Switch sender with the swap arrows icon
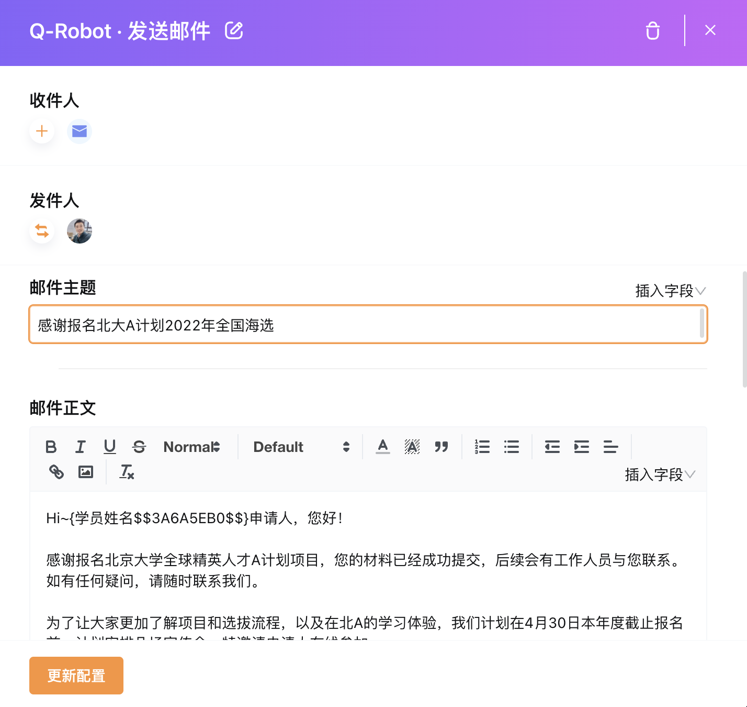Image resolution: width=747 pixels, height=707 pixels. click(42, 231)
